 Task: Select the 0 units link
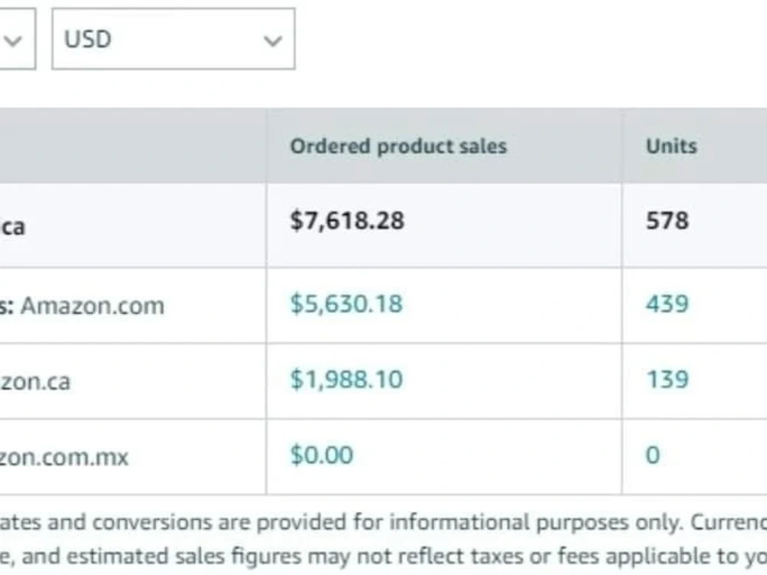point(653,455)
